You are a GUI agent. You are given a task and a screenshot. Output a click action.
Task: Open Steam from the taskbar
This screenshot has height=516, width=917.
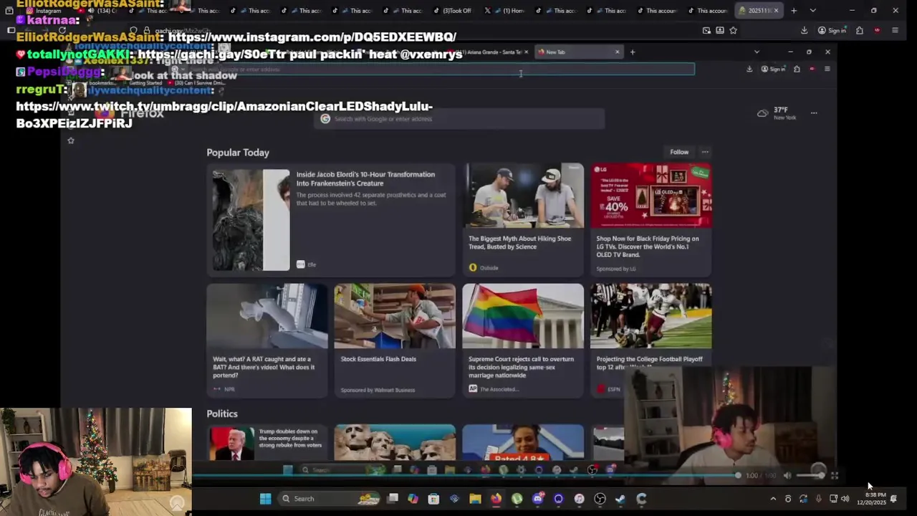pyautogui.click(x=620, y=499)
